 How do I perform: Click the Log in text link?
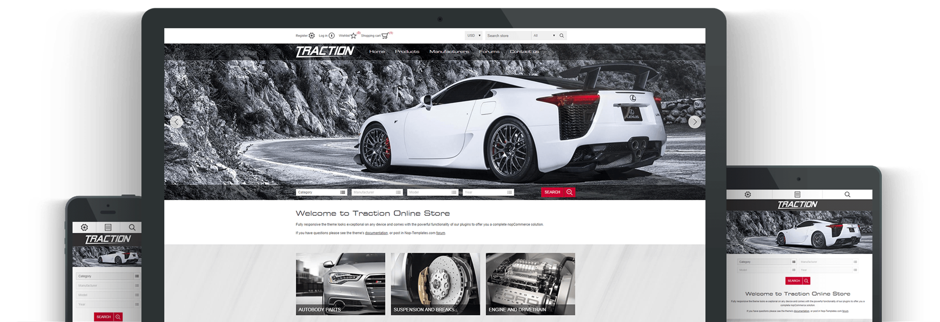[x=323, y=36]
